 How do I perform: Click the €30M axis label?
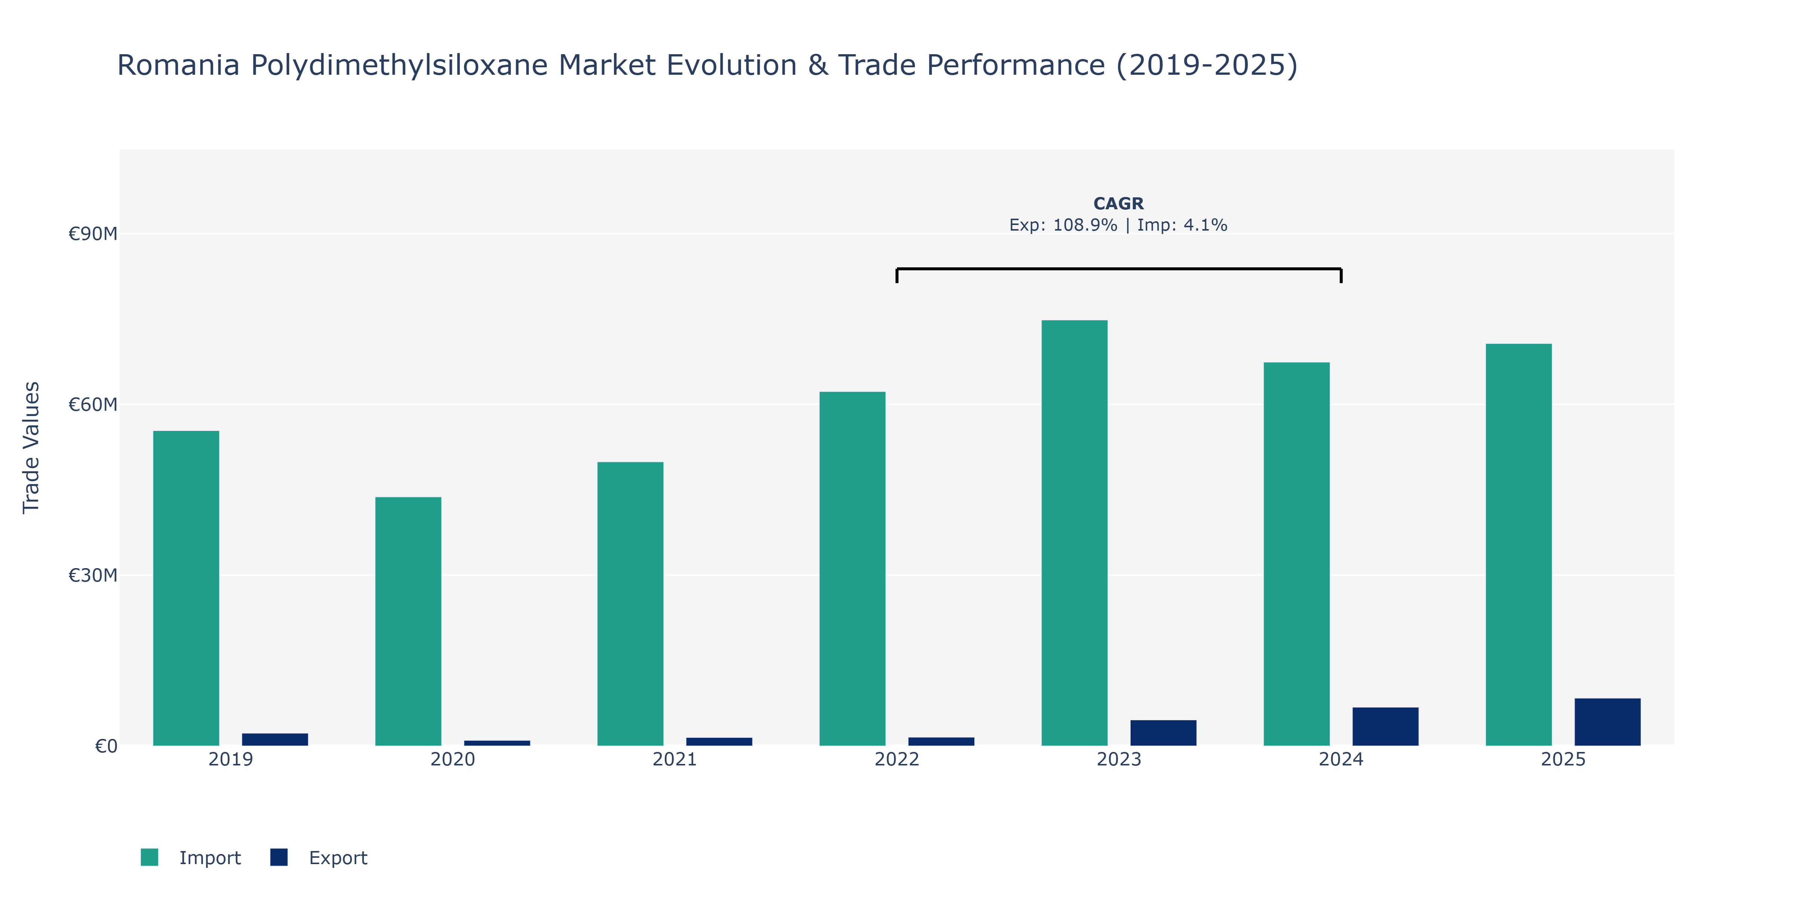93,575
